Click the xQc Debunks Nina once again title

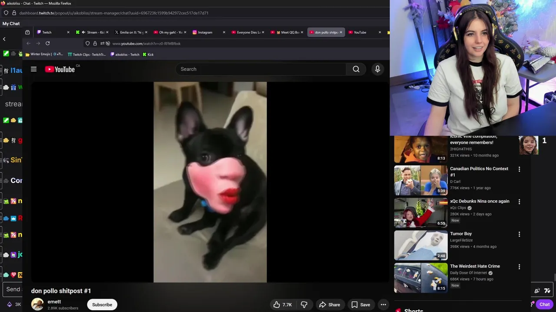[480, 201]
